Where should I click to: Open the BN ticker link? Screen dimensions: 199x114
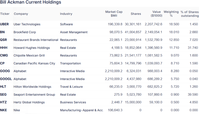pyautogui.click(x=2, y=32)
